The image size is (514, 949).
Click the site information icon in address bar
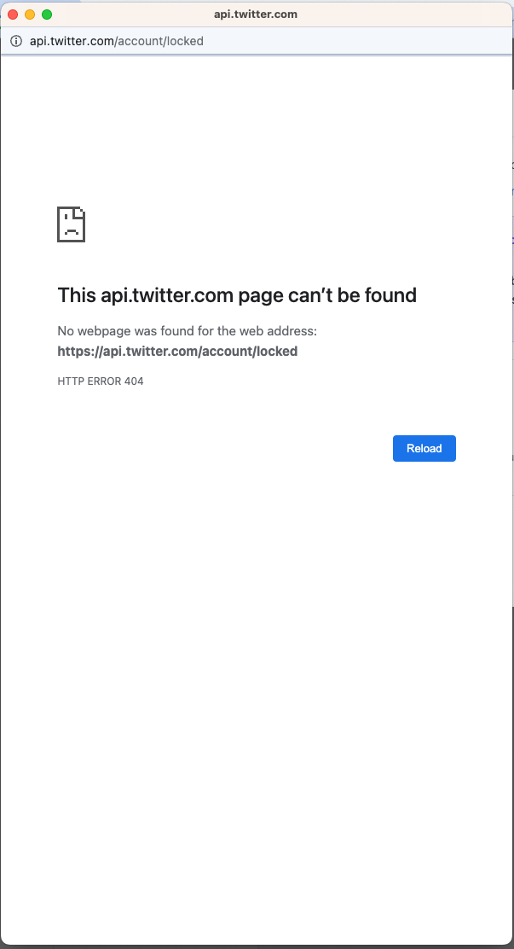(x=16, y=41)
